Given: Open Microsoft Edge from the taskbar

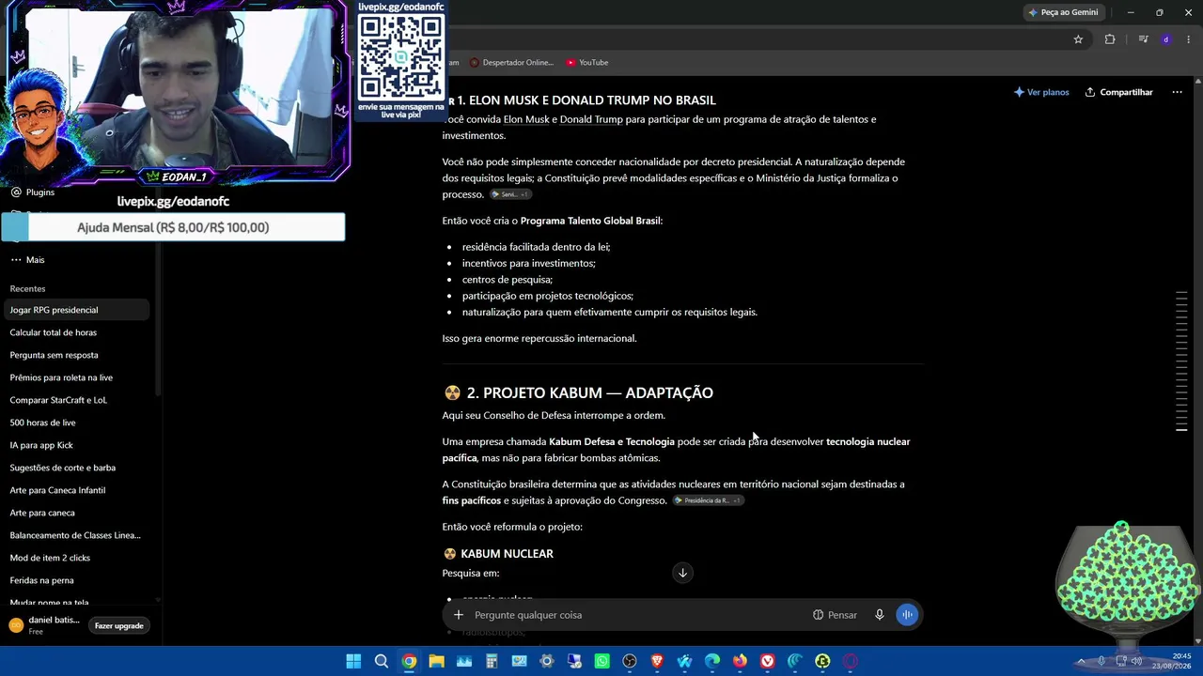Looking at the screenshot, I should [x=712, y=662].
